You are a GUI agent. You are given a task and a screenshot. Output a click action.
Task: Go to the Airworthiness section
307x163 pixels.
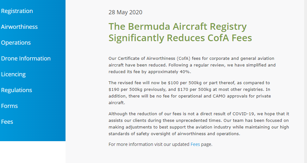tap(19, 27)
